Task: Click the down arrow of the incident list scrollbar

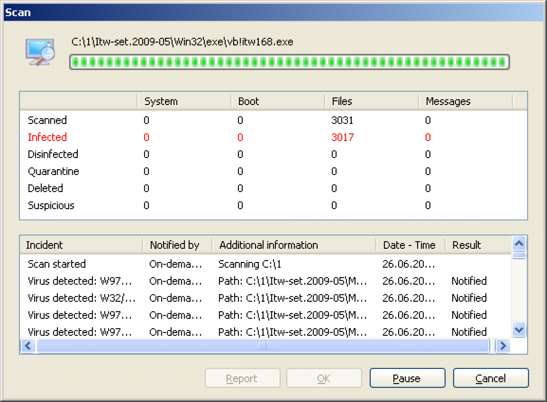Action: (519, 329)
